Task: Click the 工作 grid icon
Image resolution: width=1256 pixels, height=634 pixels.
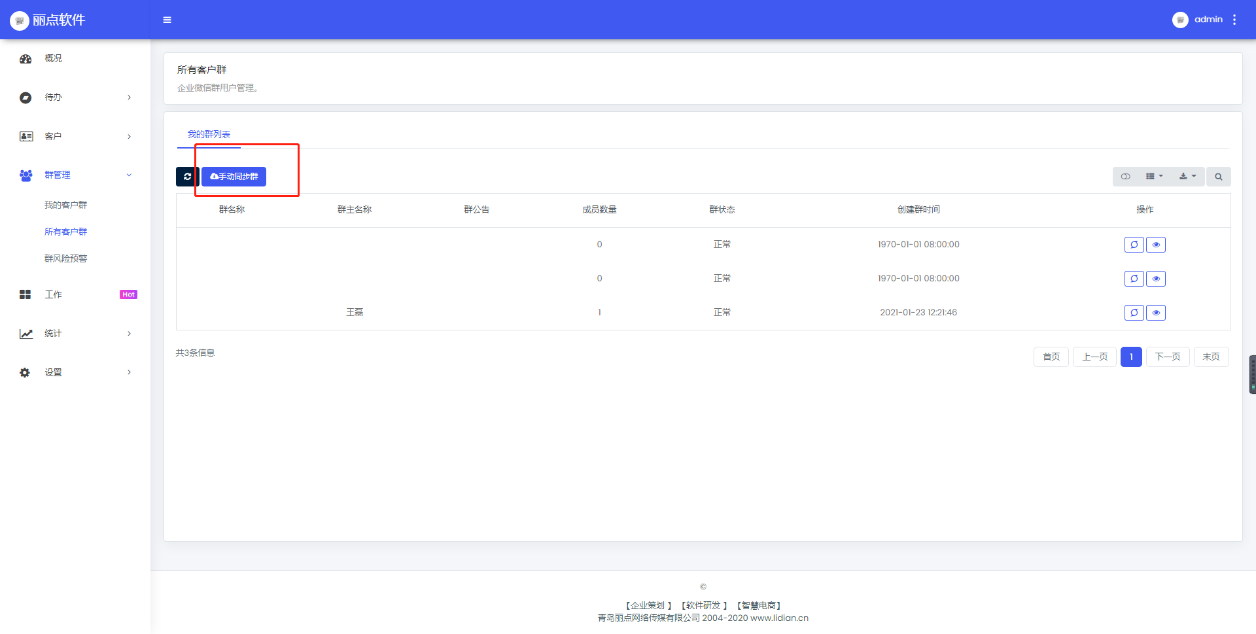Action: click(x=26, y=294)
